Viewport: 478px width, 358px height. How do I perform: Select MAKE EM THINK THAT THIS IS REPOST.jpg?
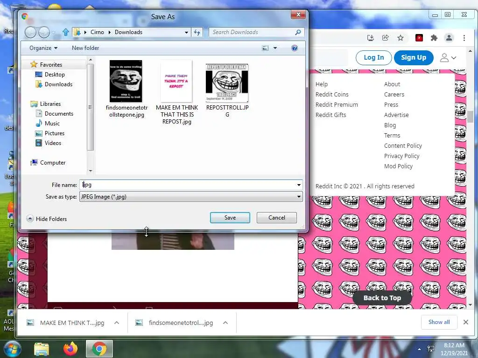tap(177, 92)
